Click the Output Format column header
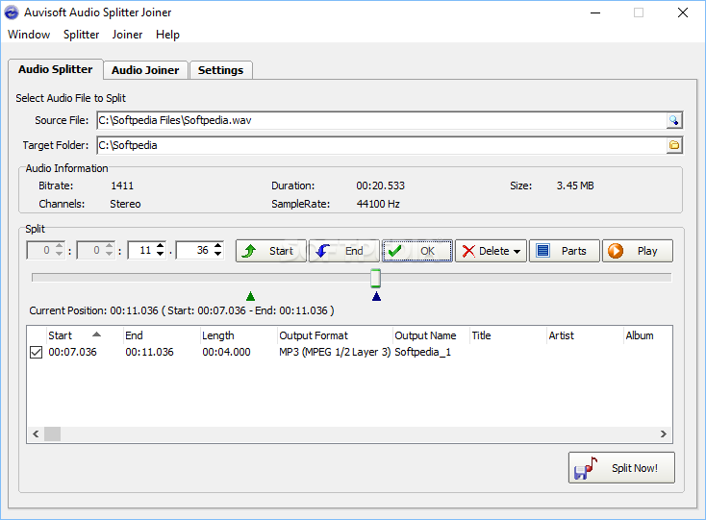Image resolution: width=706 pixels, height=520 pixels. point(335,335)
